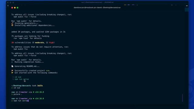Click the line 'run `npm fund` for details'
Viewport: 194px width, 109px height.
click(28, 38)
